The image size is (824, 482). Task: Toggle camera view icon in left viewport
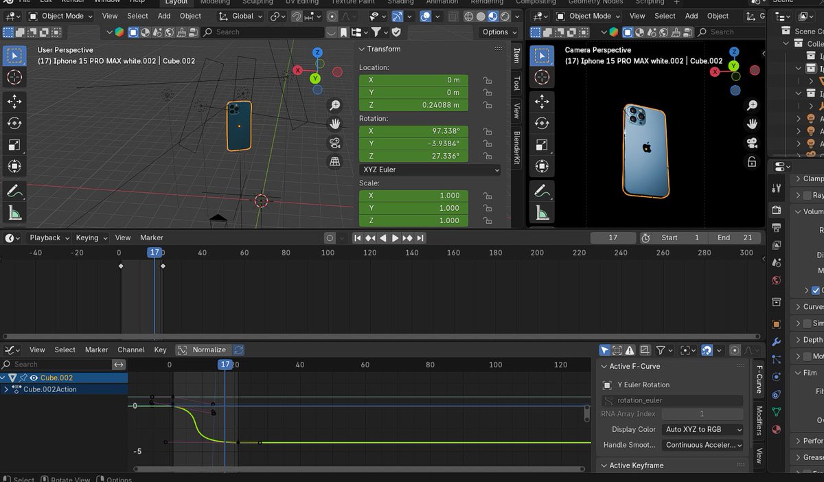coord(335,144)
